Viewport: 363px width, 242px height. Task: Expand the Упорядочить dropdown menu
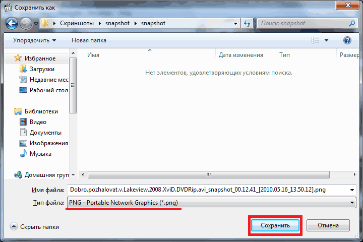pyautogui.click(x=34, y=40)
